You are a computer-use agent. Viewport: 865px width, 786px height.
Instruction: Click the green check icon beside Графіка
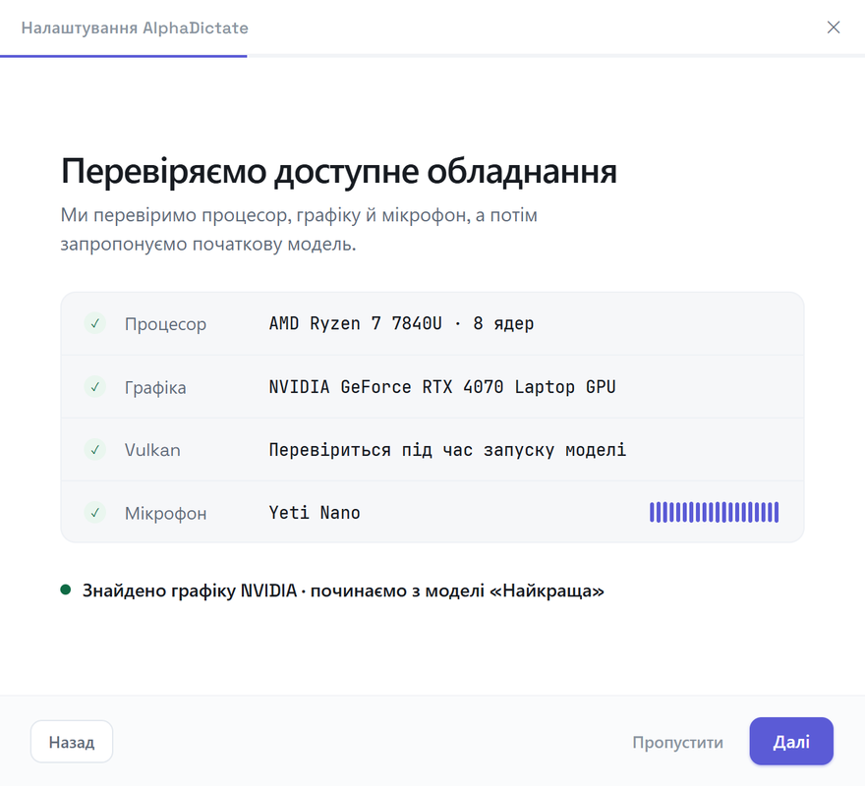[95, 387]
